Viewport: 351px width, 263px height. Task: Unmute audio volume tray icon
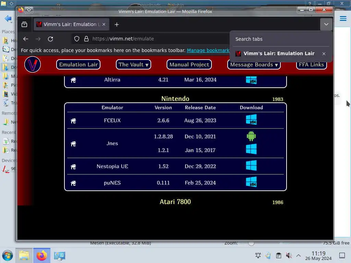pyautogui.click(x=289, y=255)
